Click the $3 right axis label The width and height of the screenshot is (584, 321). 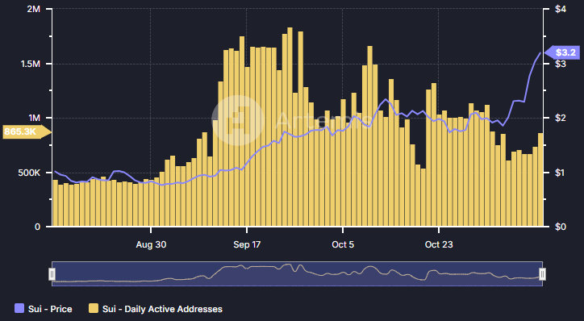(561, 64)
